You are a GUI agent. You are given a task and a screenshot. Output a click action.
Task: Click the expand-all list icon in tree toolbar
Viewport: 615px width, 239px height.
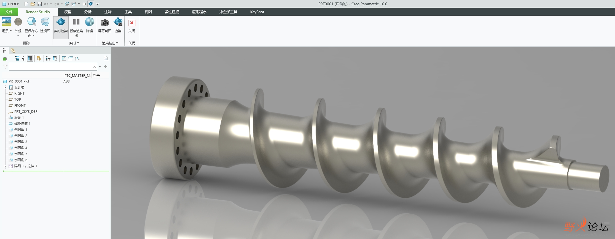[x=17, y=58]
